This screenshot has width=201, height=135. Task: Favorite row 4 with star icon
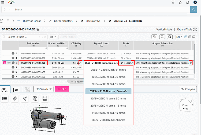tap(9, 63)
